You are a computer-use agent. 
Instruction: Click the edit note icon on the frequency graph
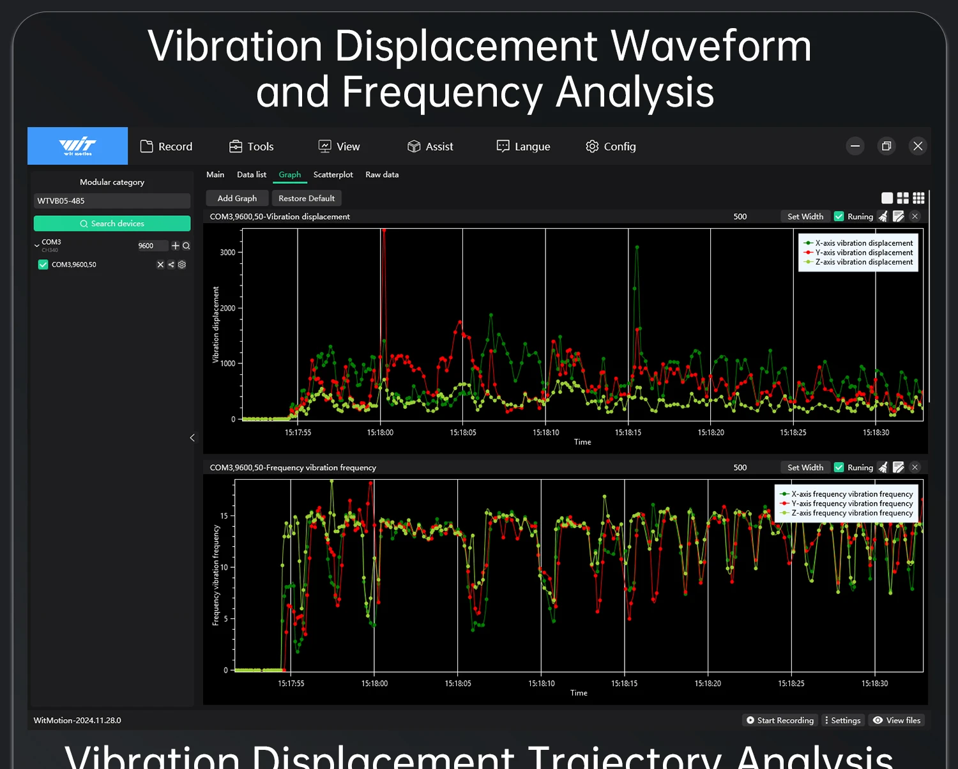(898, 468)
